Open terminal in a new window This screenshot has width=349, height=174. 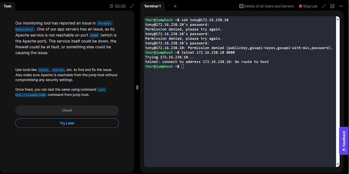pyautogui.click(x=332, y=6)
